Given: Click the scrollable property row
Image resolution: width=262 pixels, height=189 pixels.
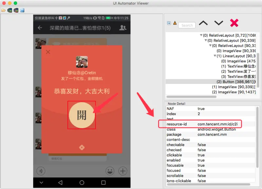Looking at the screenshot, I should [211, 176].
